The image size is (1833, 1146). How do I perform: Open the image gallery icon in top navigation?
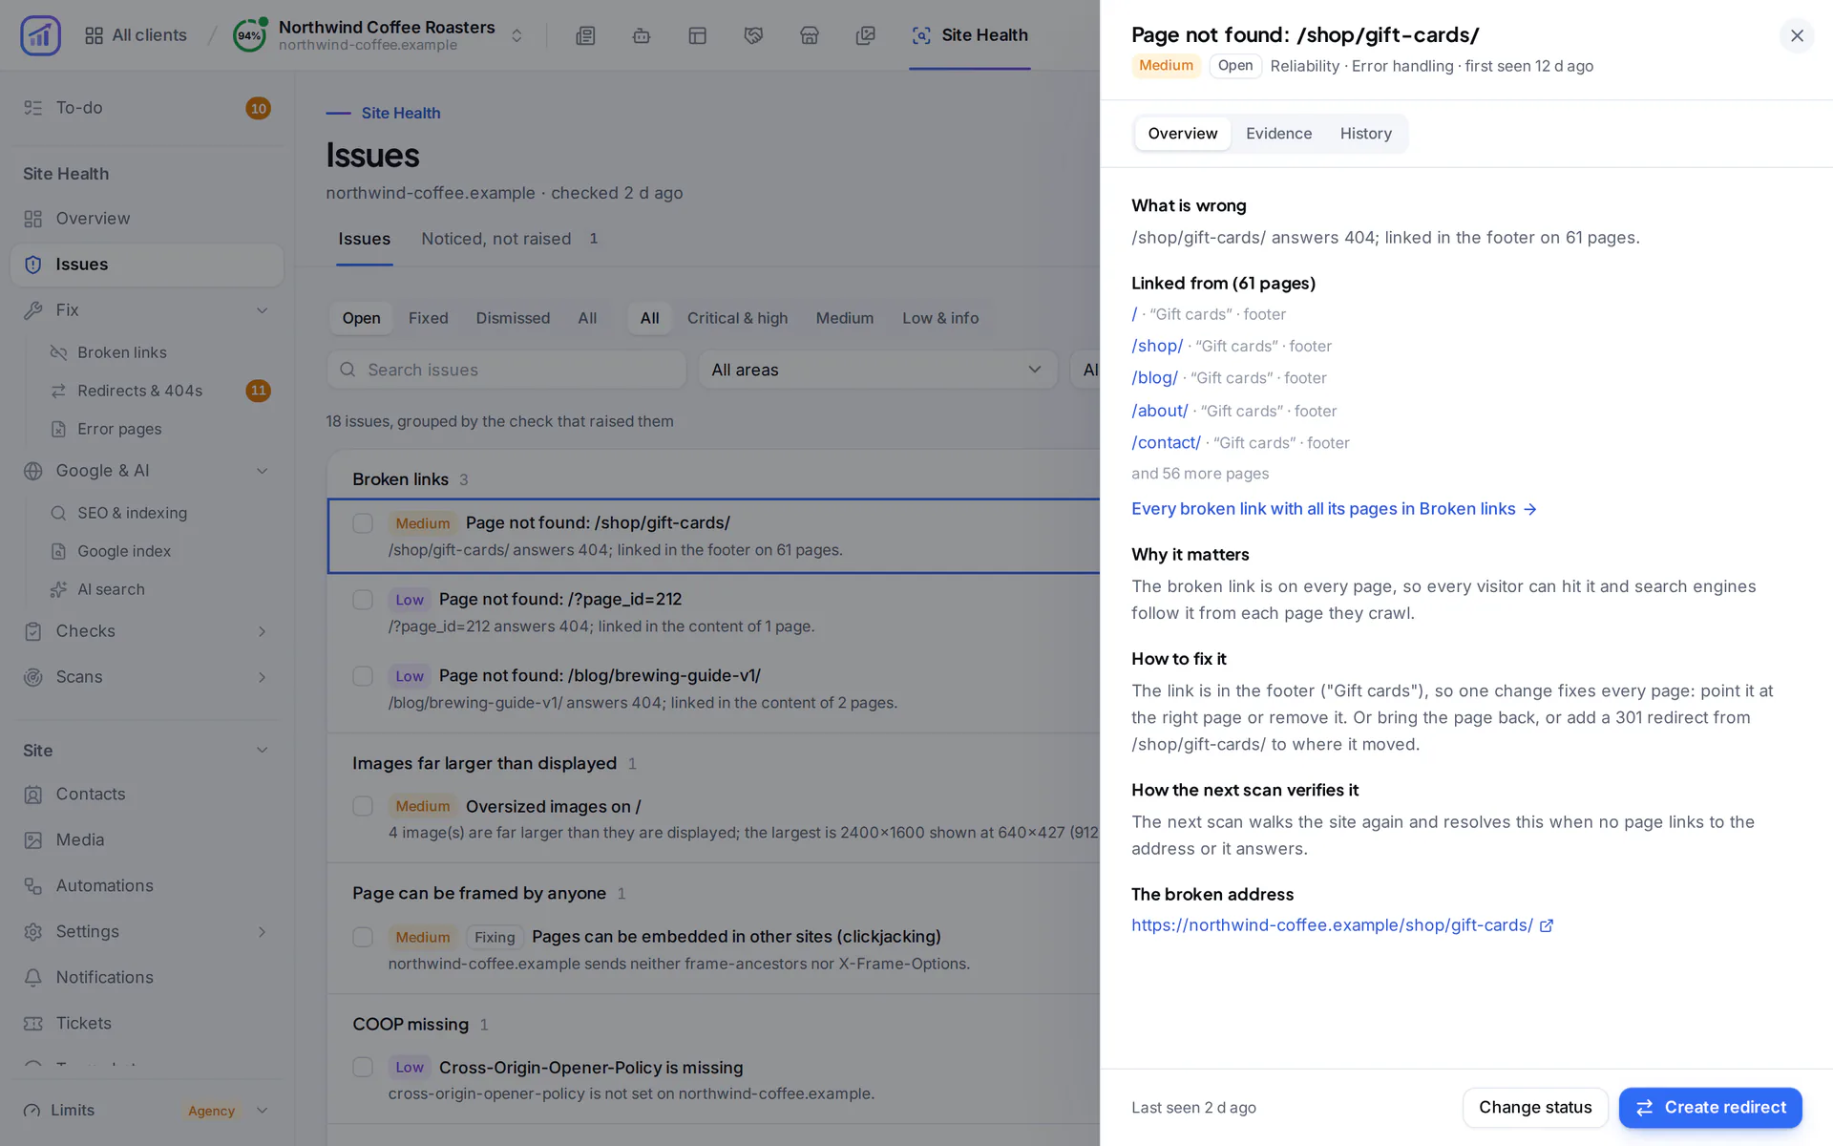tap(866, 35)
